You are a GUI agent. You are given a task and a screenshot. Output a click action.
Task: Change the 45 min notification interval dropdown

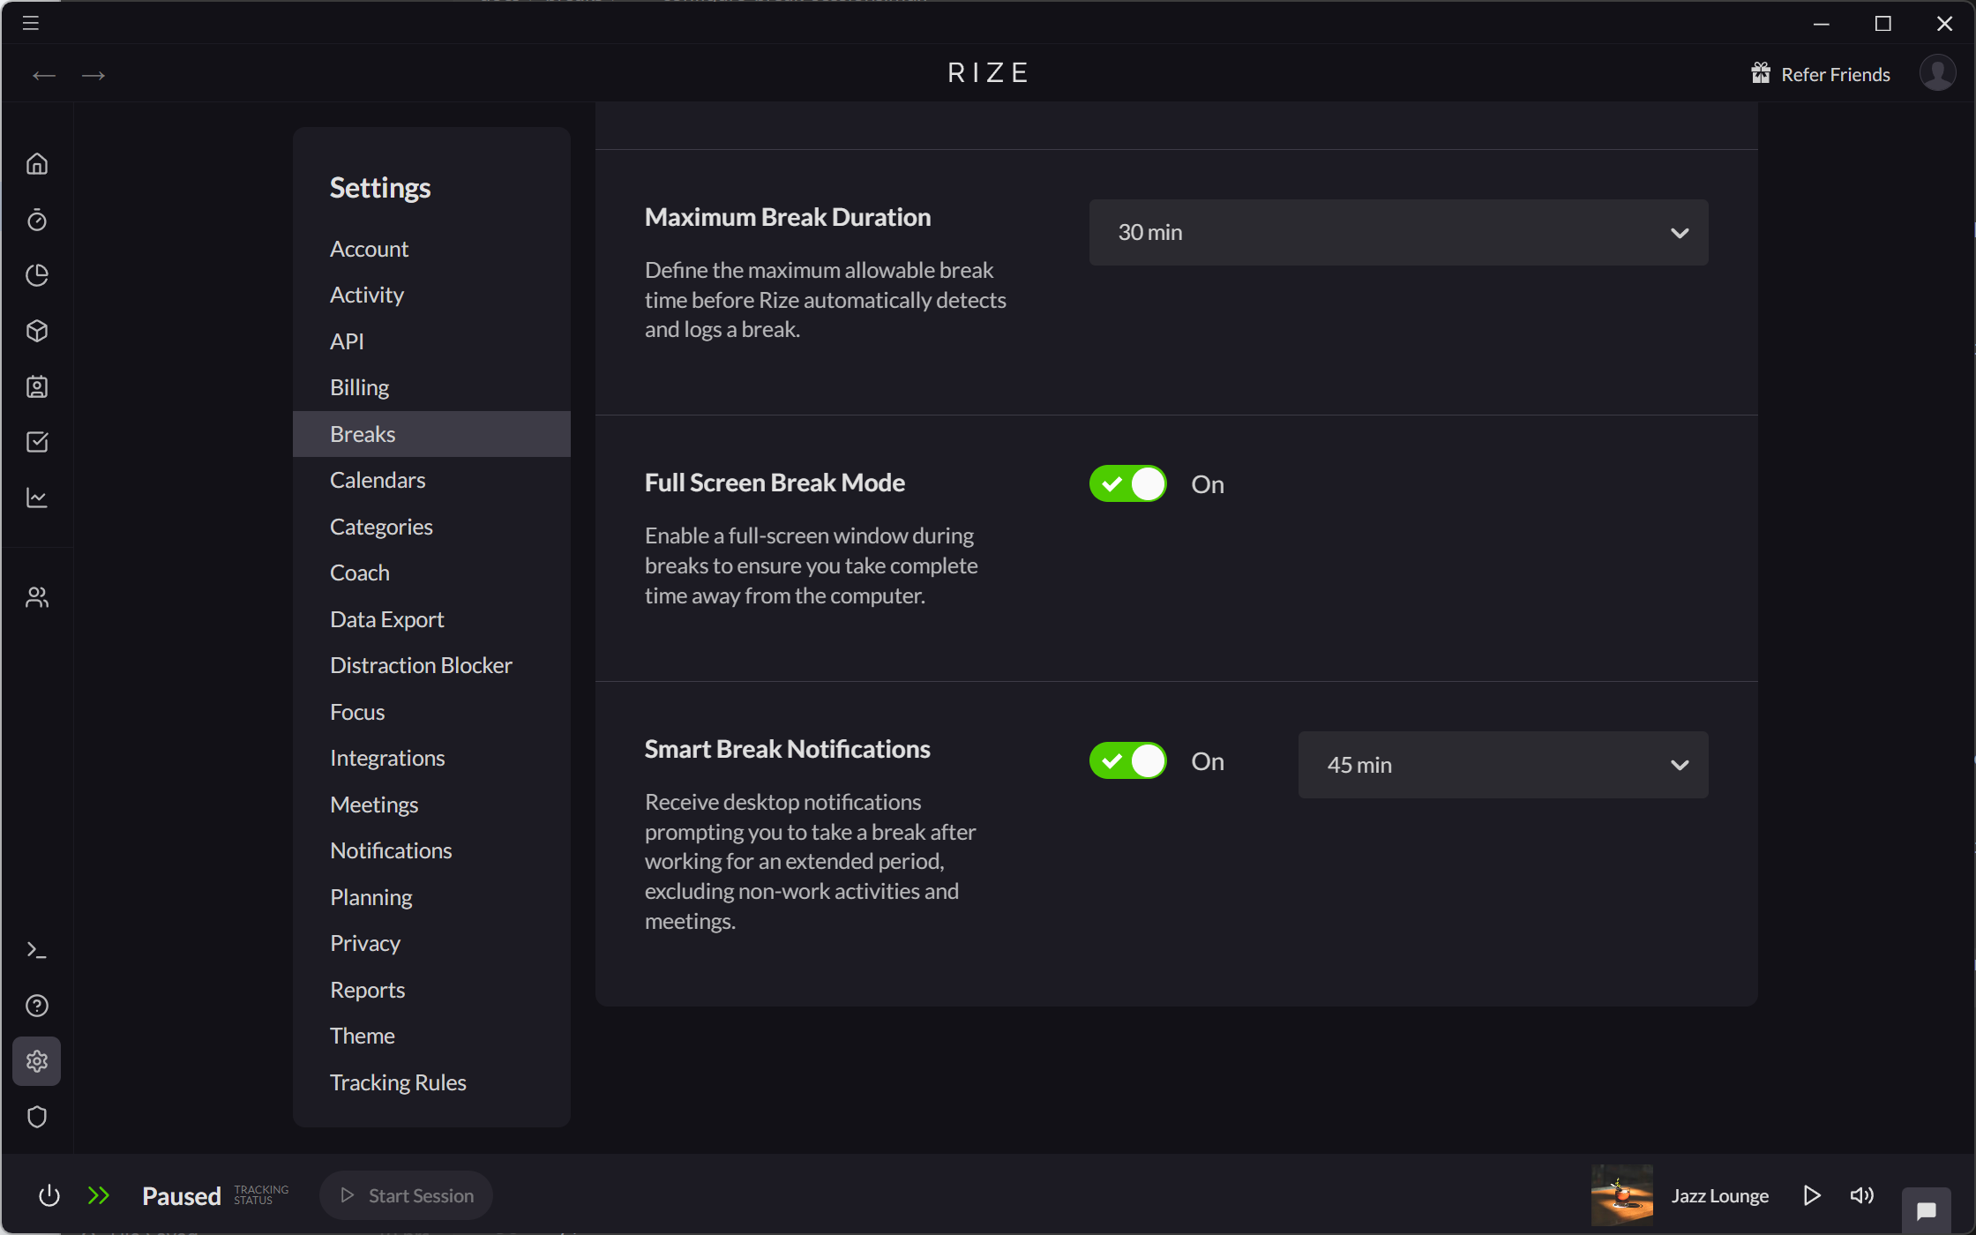1501,764
